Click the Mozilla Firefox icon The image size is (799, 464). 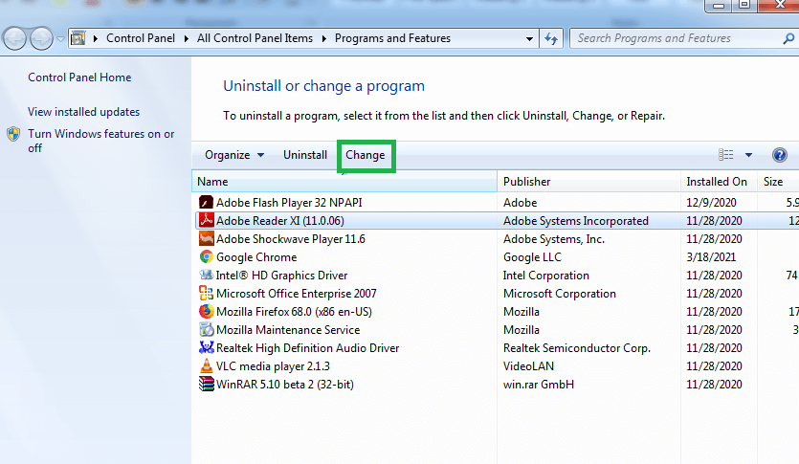coord(206,311)
